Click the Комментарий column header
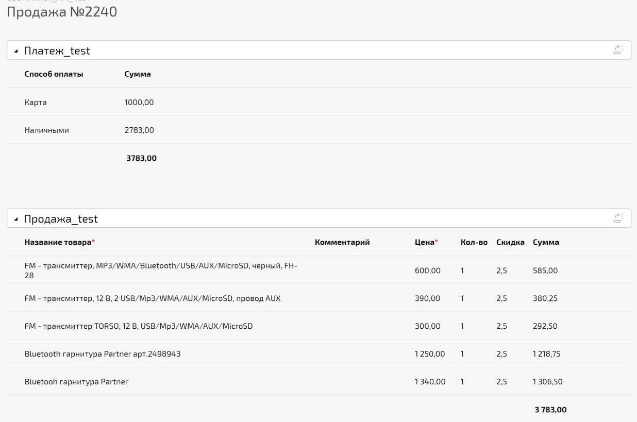 click(342, 242)
